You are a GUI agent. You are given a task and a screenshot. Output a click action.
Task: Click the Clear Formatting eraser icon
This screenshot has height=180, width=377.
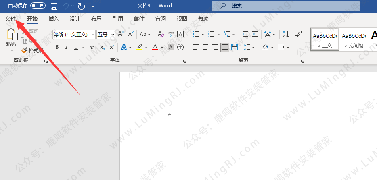[161, 34]
